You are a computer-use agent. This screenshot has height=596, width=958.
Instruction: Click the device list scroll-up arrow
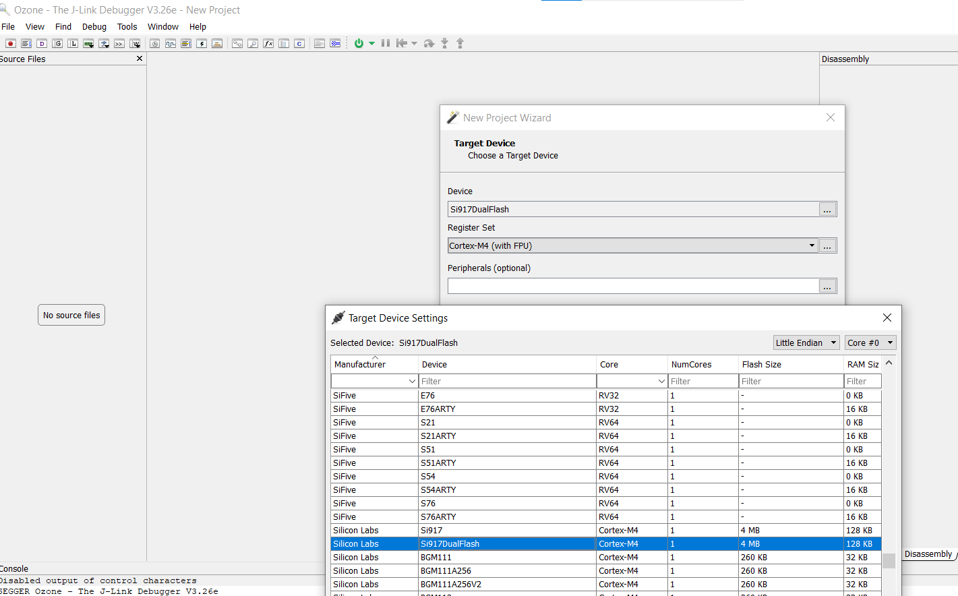889,363
